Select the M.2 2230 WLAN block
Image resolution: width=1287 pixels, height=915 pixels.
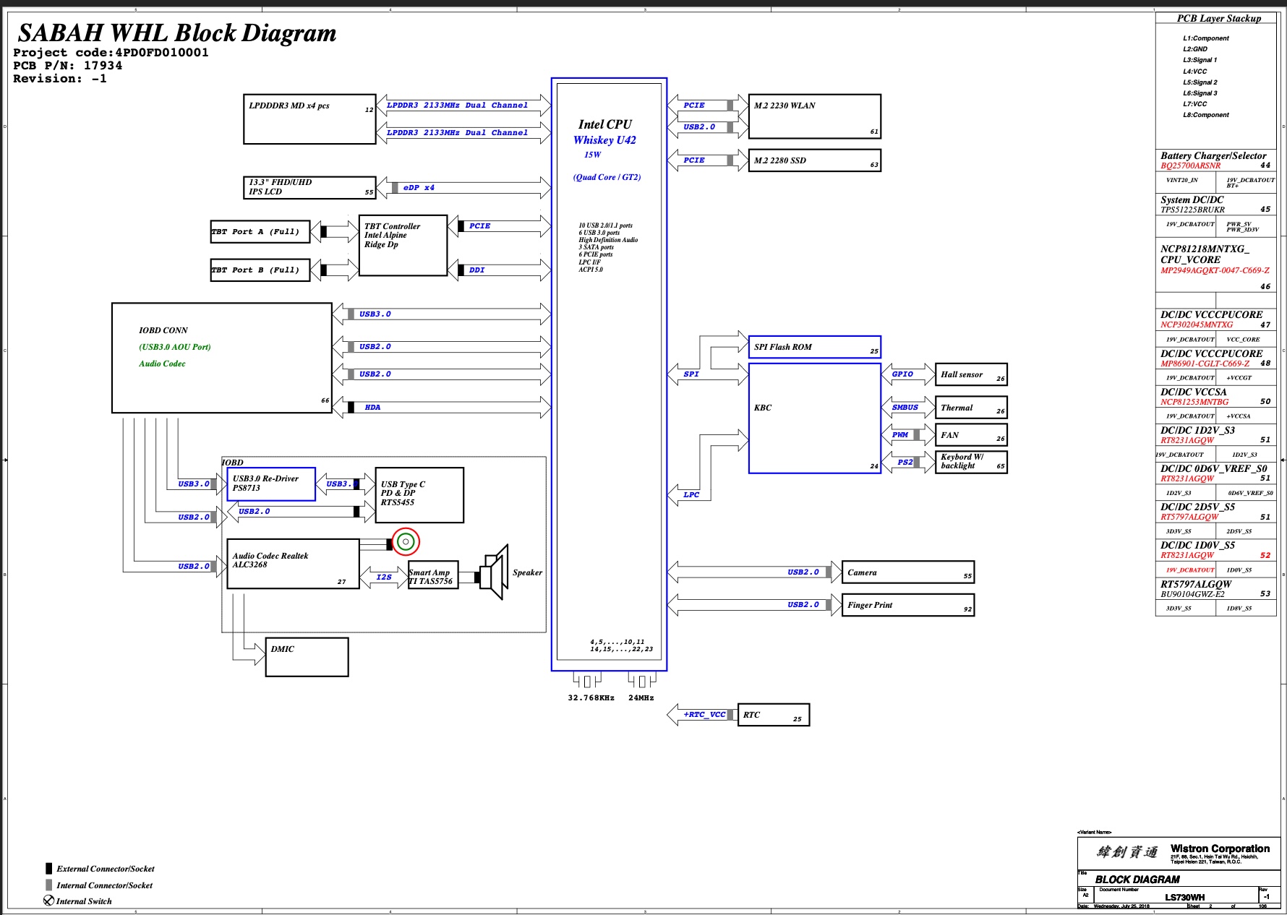click(815, 116)
